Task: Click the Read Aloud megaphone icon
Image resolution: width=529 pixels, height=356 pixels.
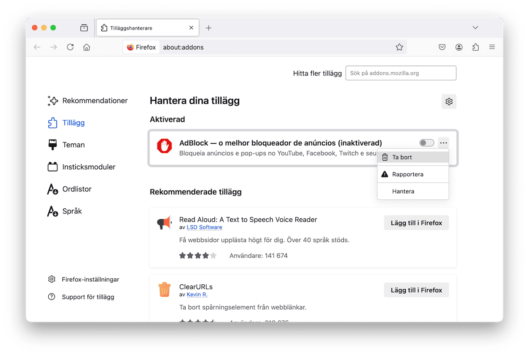Action: (x=164, y=223)
